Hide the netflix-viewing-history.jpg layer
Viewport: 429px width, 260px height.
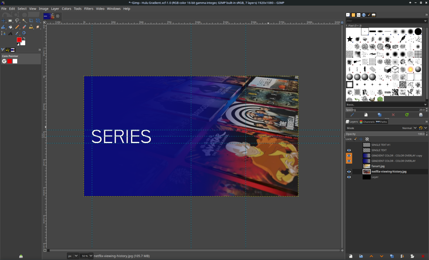coord(349,172)
